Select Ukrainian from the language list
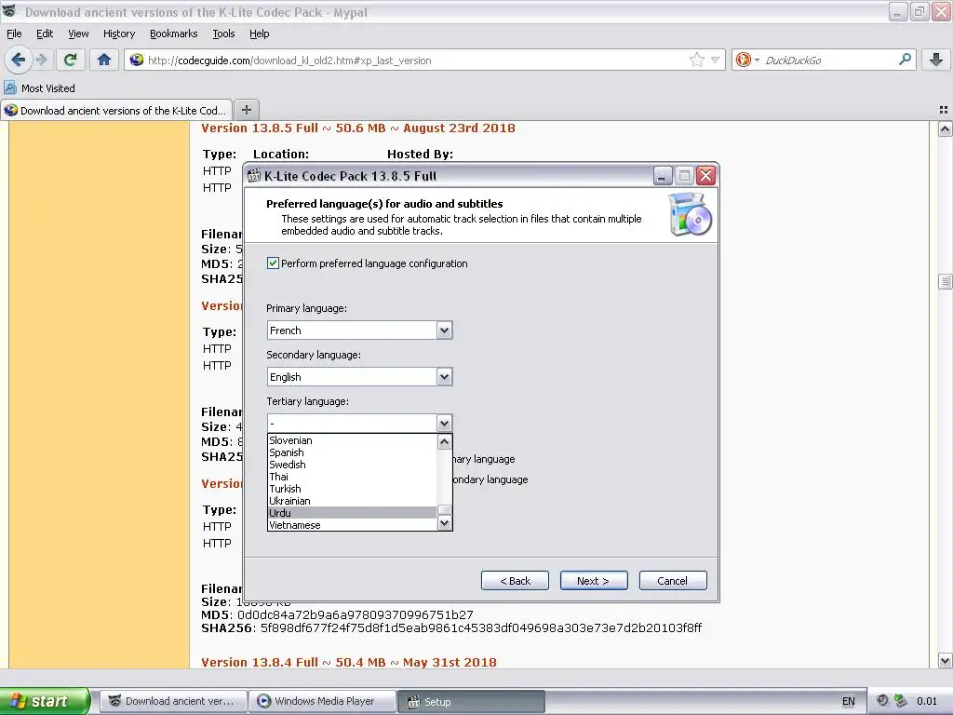This screenshot has width=953, height=715. tap(352, 501)
